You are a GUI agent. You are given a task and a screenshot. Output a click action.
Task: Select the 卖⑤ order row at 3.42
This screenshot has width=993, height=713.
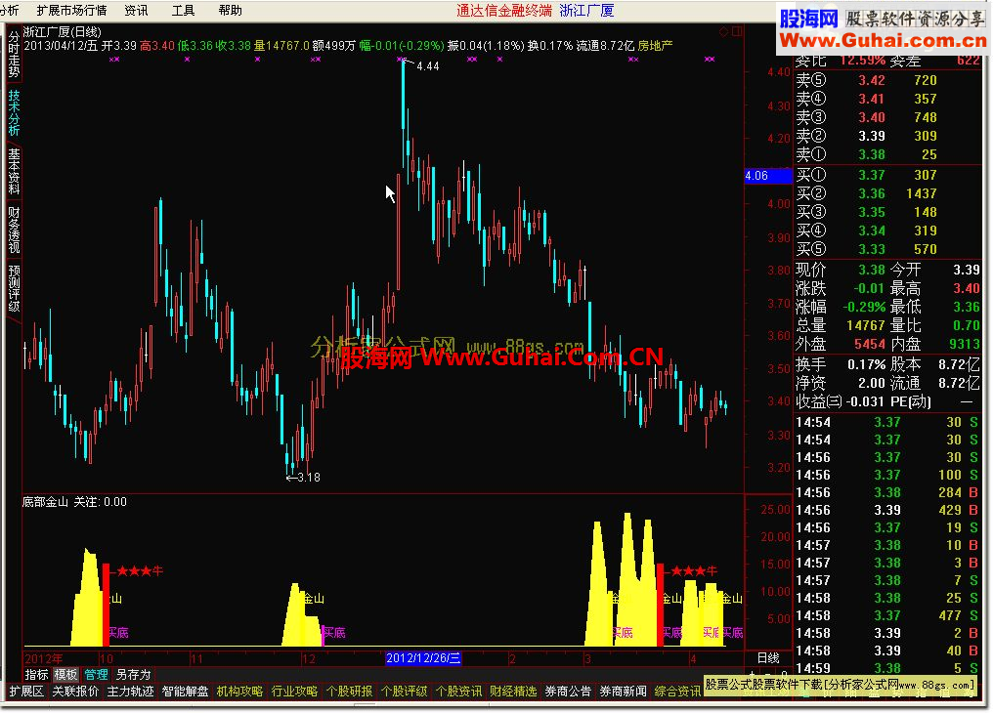pos(887,80)
